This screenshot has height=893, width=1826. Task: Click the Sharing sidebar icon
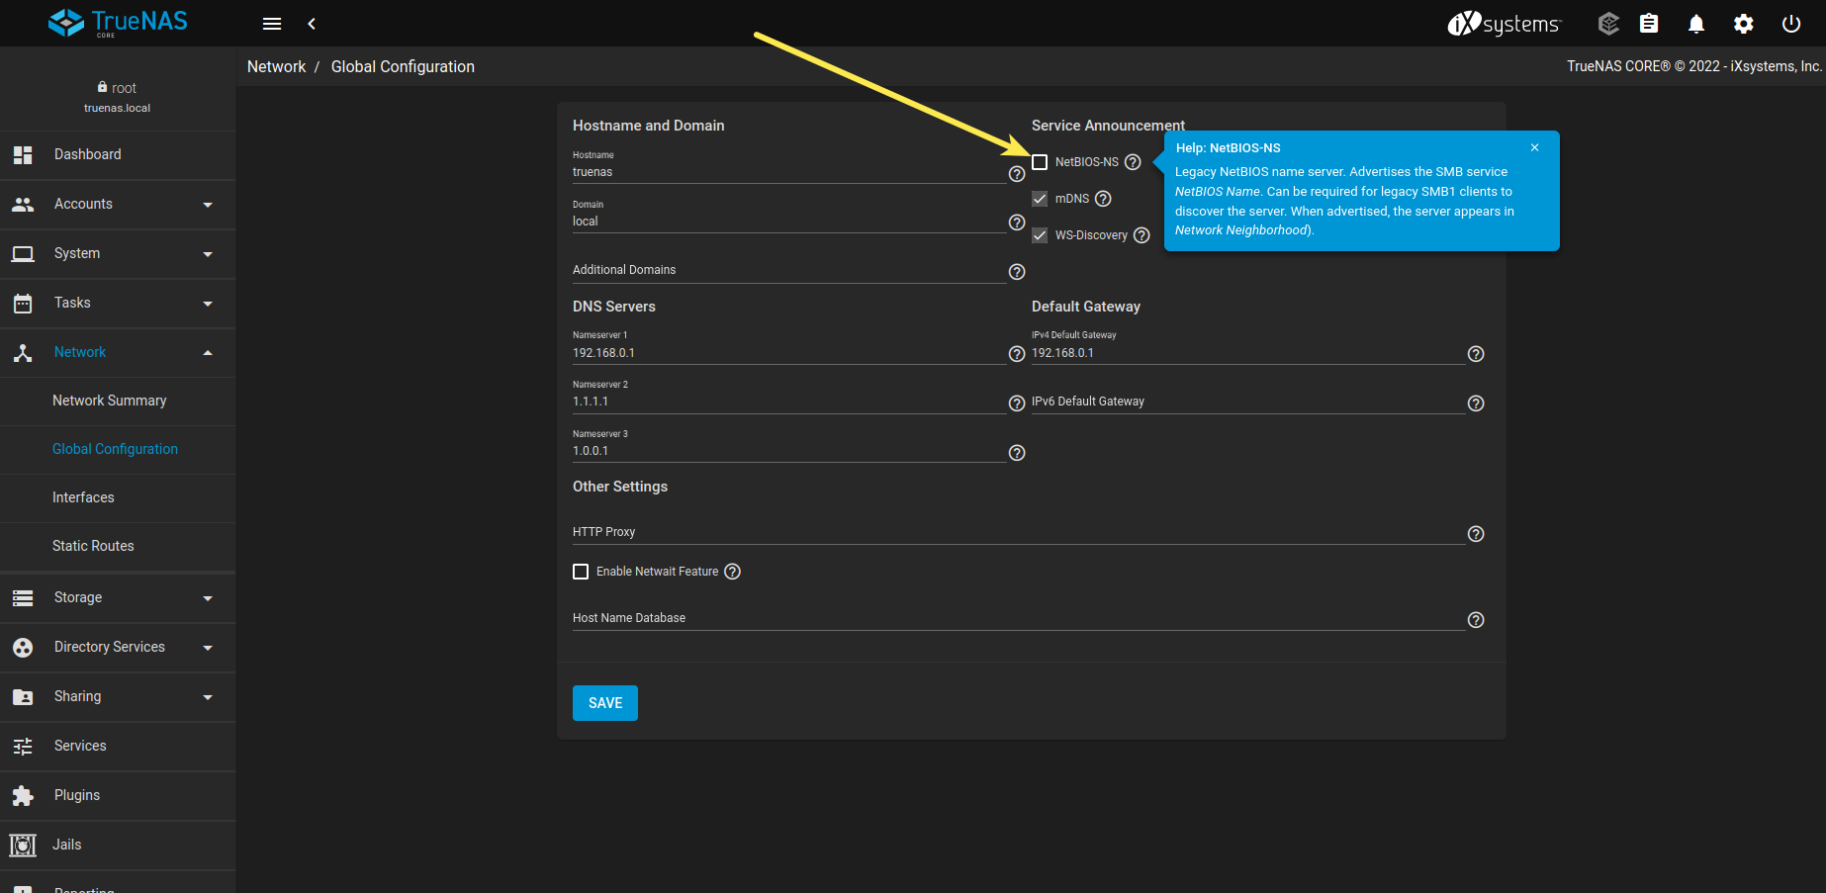click(23, 697)
